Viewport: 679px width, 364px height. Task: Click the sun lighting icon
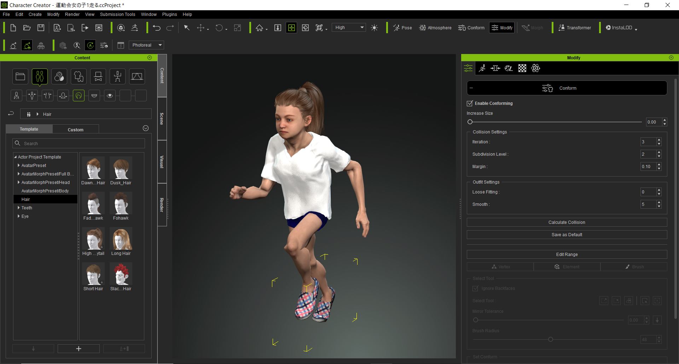coord(374,28)
